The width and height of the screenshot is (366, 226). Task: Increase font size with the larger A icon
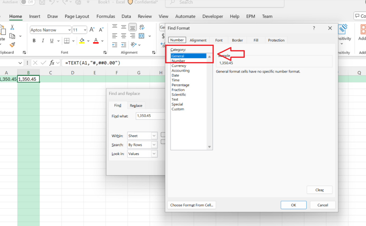click(x=92, y=30)
